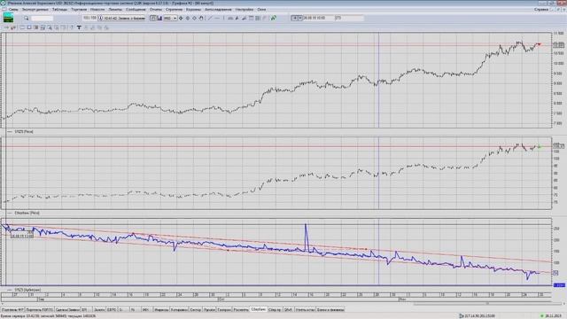Select the crosshair cursor tool
This screenshot has height=319, width=567.
tap(181, 18)
